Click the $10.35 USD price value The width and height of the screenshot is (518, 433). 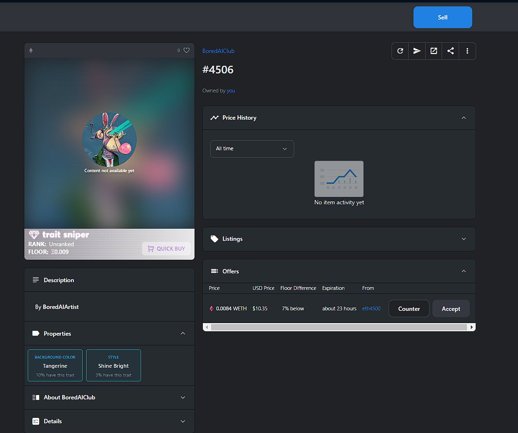(260, 308)
